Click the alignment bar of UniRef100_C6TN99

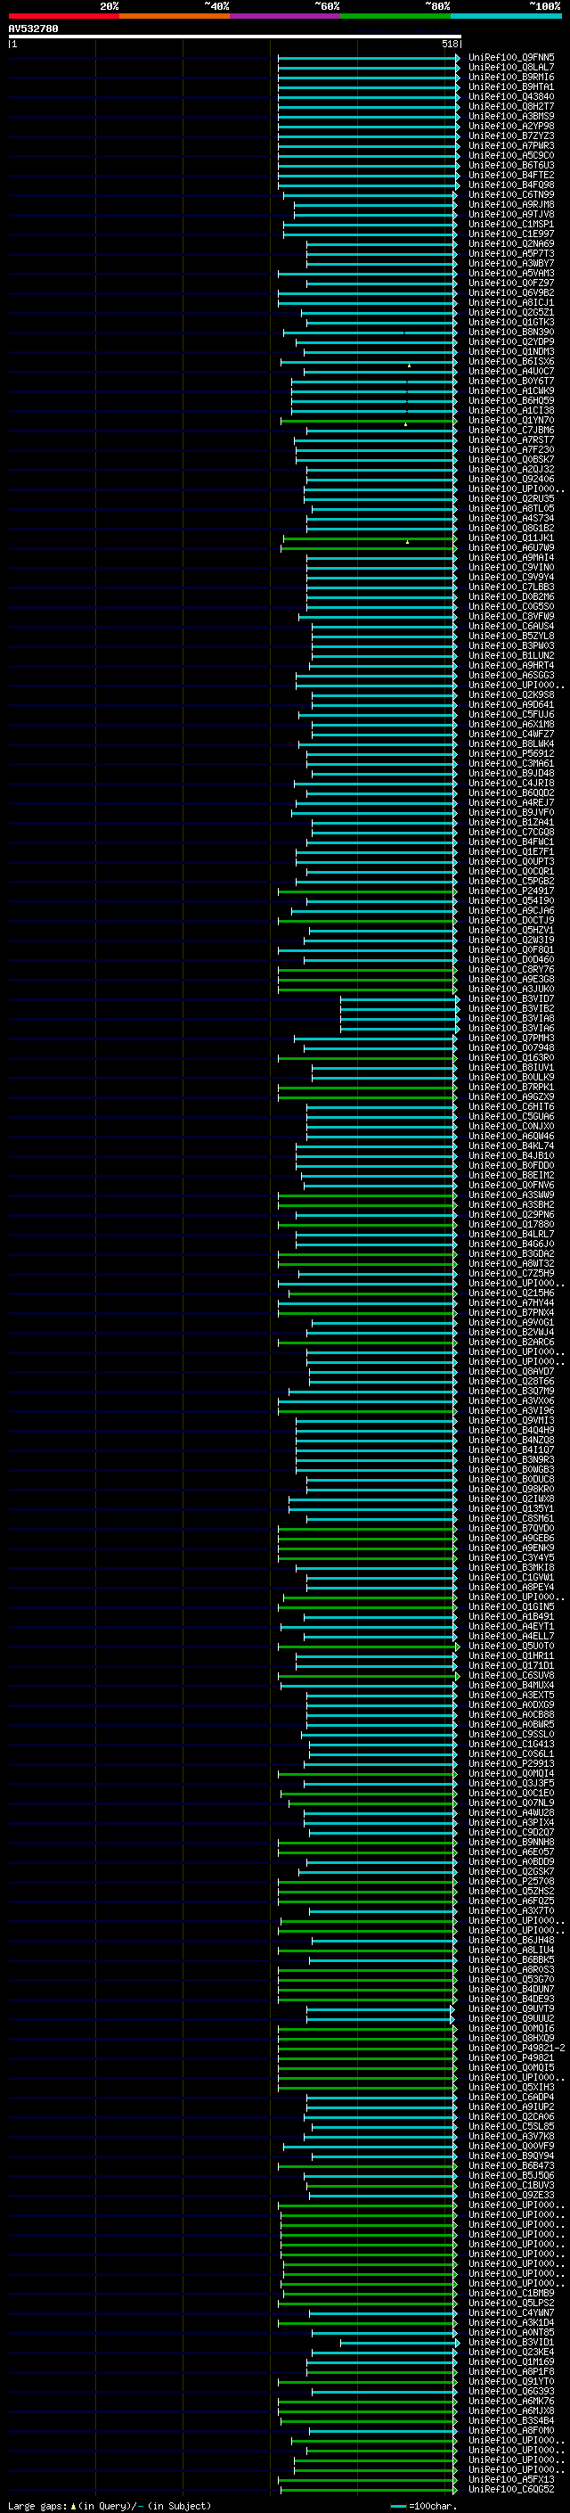[370, 195]
